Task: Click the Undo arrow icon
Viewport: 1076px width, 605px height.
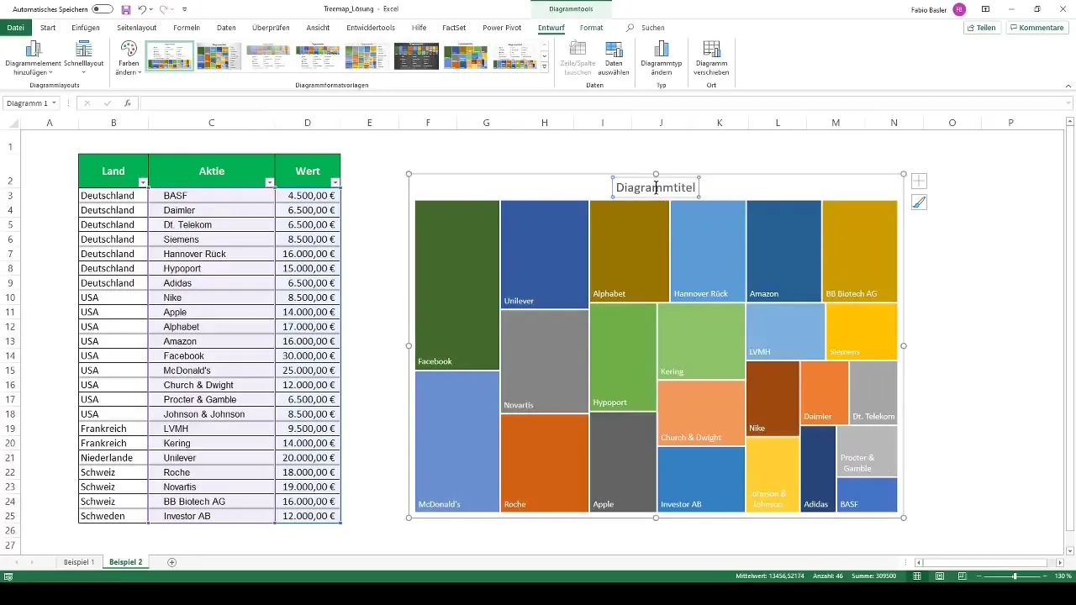Action: [x=142, y=9]
